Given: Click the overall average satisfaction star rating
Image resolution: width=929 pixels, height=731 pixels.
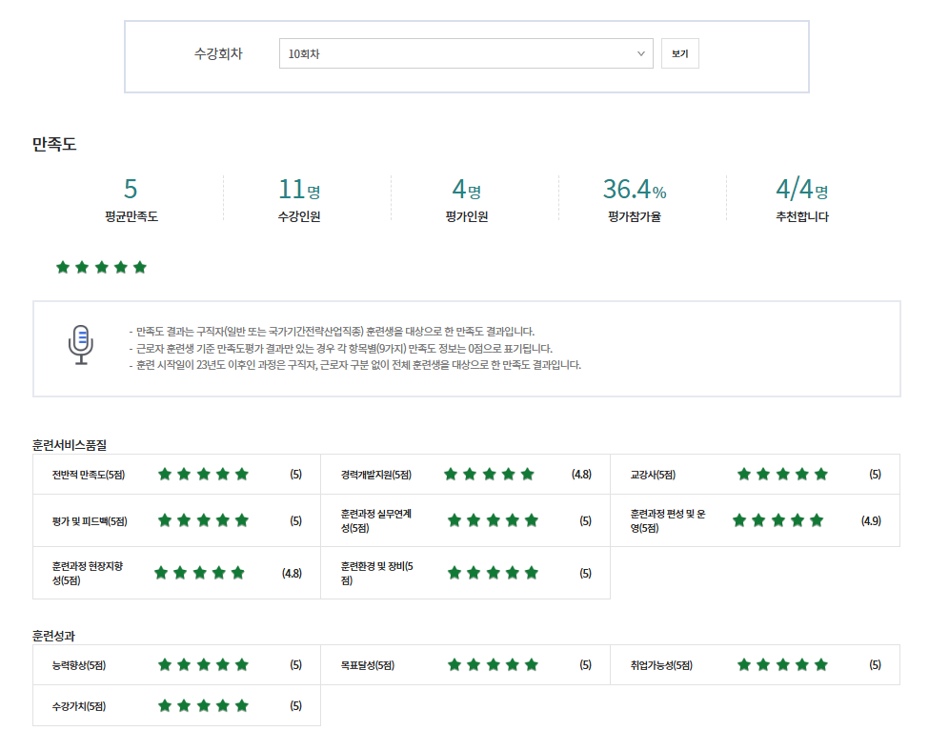Looking at the screenshot, I should tap(101, 267).
